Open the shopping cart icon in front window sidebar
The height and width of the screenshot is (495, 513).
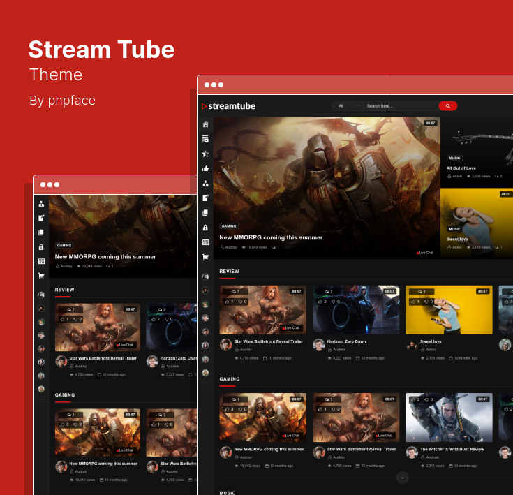205,257
